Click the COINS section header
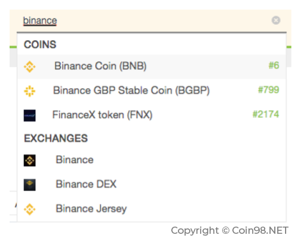The height and width of the screenshot is (238, 297). tap(40, 44)
